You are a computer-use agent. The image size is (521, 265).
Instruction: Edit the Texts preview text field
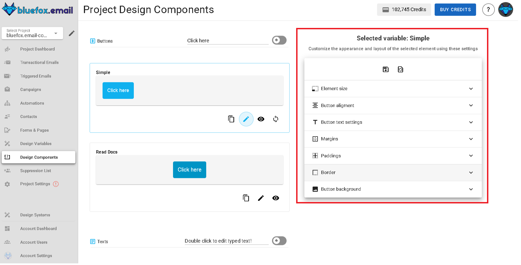pyautogui.click(x=226, y=241)
